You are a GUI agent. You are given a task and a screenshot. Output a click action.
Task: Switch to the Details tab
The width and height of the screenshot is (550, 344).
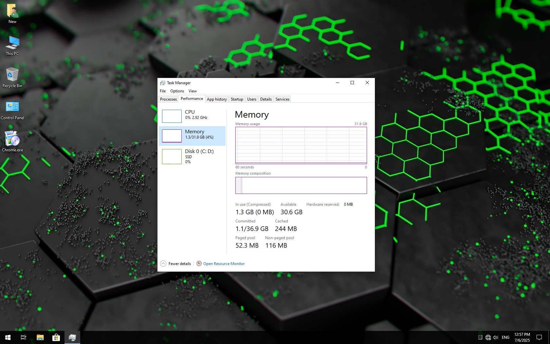(266, 99)
